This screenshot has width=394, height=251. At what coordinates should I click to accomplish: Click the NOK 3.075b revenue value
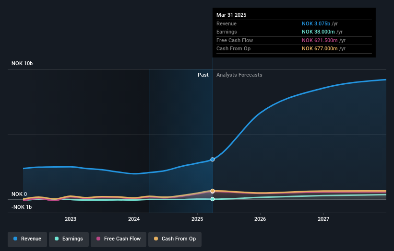click(316, 23)
